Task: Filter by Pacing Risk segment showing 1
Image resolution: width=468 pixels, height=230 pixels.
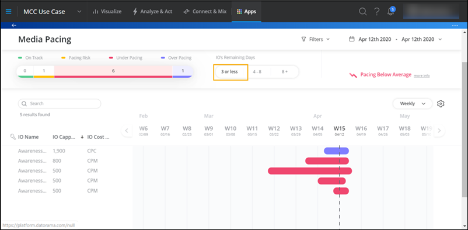Action: [44, 71]
